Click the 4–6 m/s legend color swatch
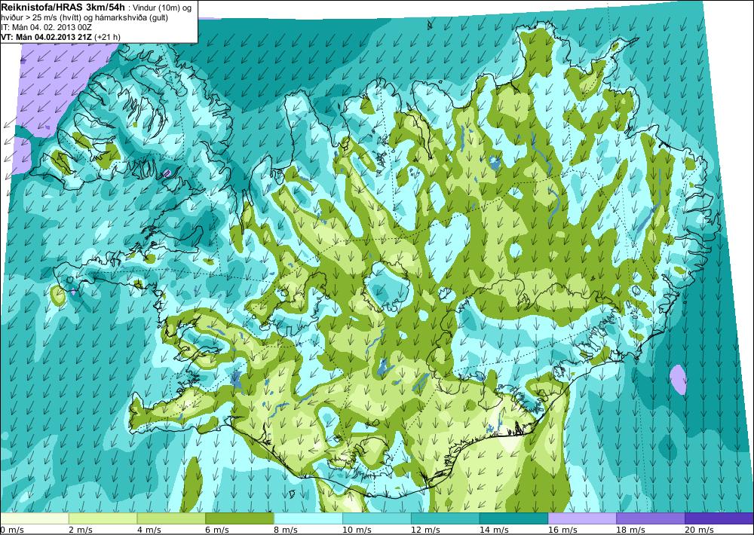Image resolution: width=754 pixels, height=535 pixels. (171, 518)
